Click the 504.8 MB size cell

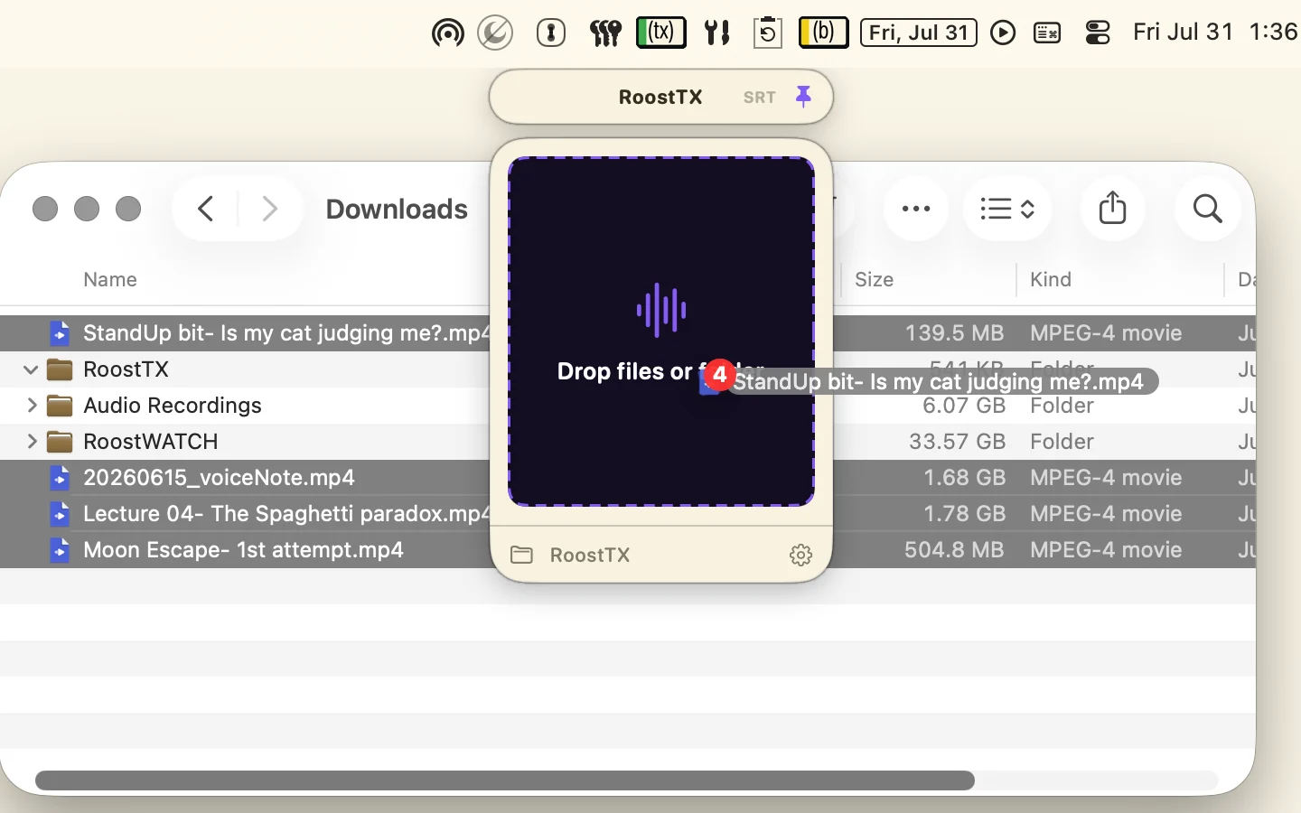pos(955,550)
